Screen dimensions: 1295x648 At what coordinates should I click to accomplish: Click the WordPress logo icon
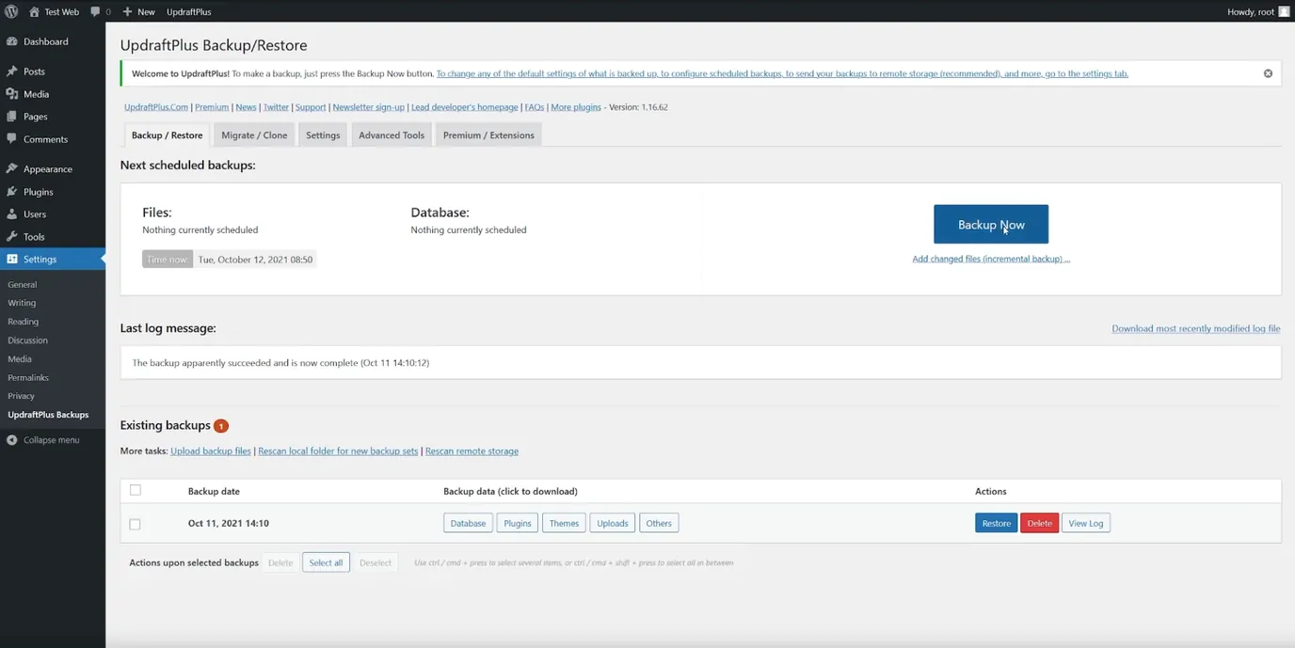pyautogui.click(x=11, y=11)
